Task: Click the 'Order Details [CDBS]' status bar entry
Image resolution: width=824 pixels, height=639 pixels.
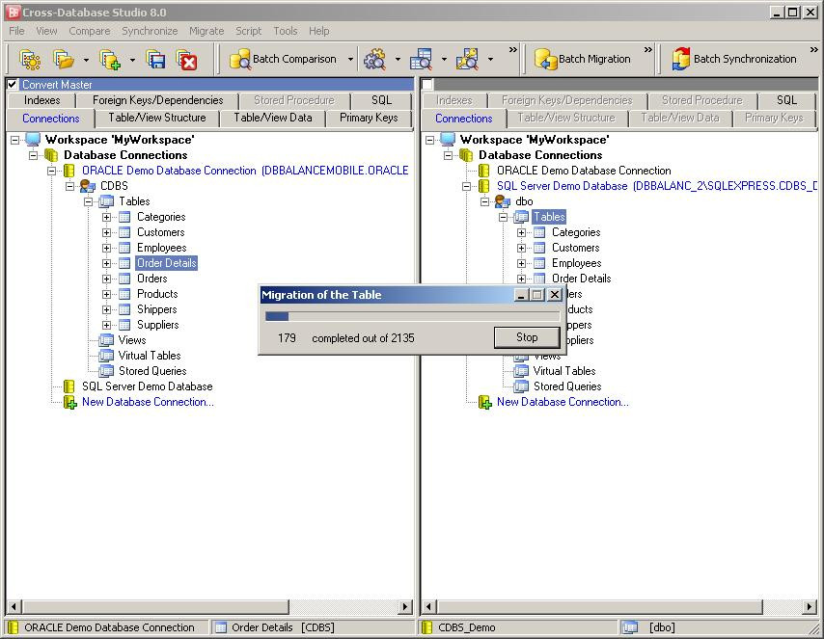Action: tap(283, 627)
